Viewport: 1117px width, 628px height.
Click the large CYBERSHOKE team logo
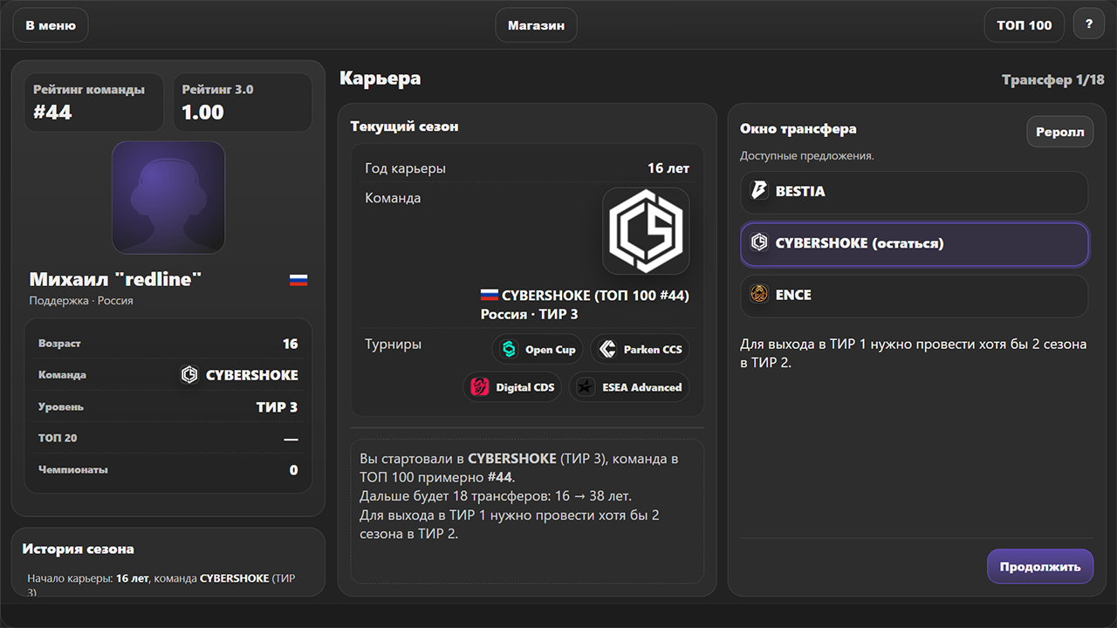tap(646, 231)
